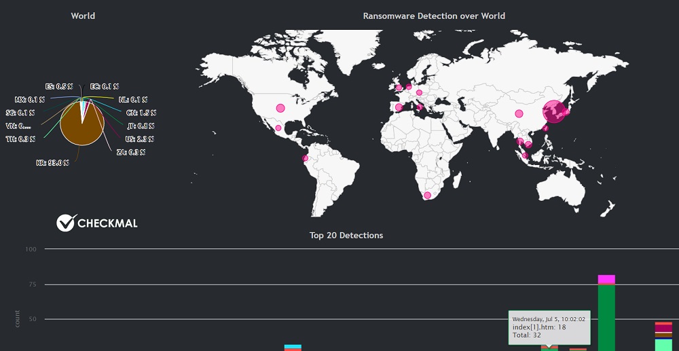Viewport: 679px width, 351px height.
Task: Select the Mexico detection marker
Action: coord(278,128)
